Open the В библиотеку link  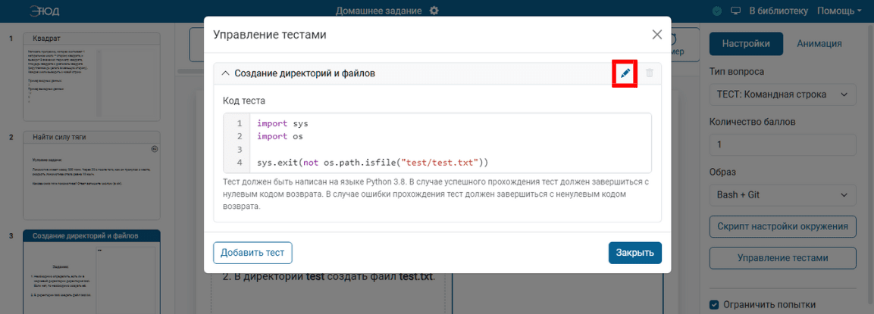pyautogui.click(x=778, y=11)
